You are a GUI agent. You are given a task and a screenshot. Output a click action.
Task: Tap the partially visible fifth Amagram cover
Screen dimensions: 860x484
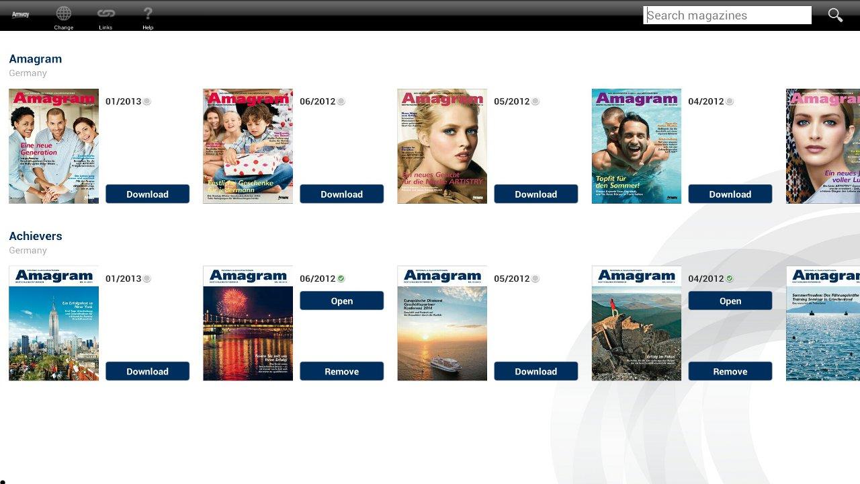coord(823,146)
